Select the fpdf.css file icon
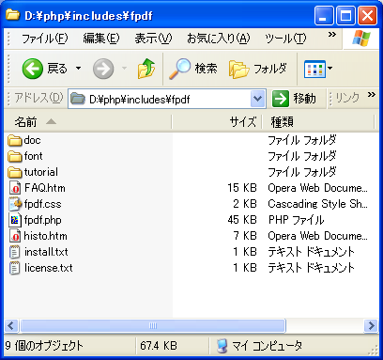 pos(15,204)
